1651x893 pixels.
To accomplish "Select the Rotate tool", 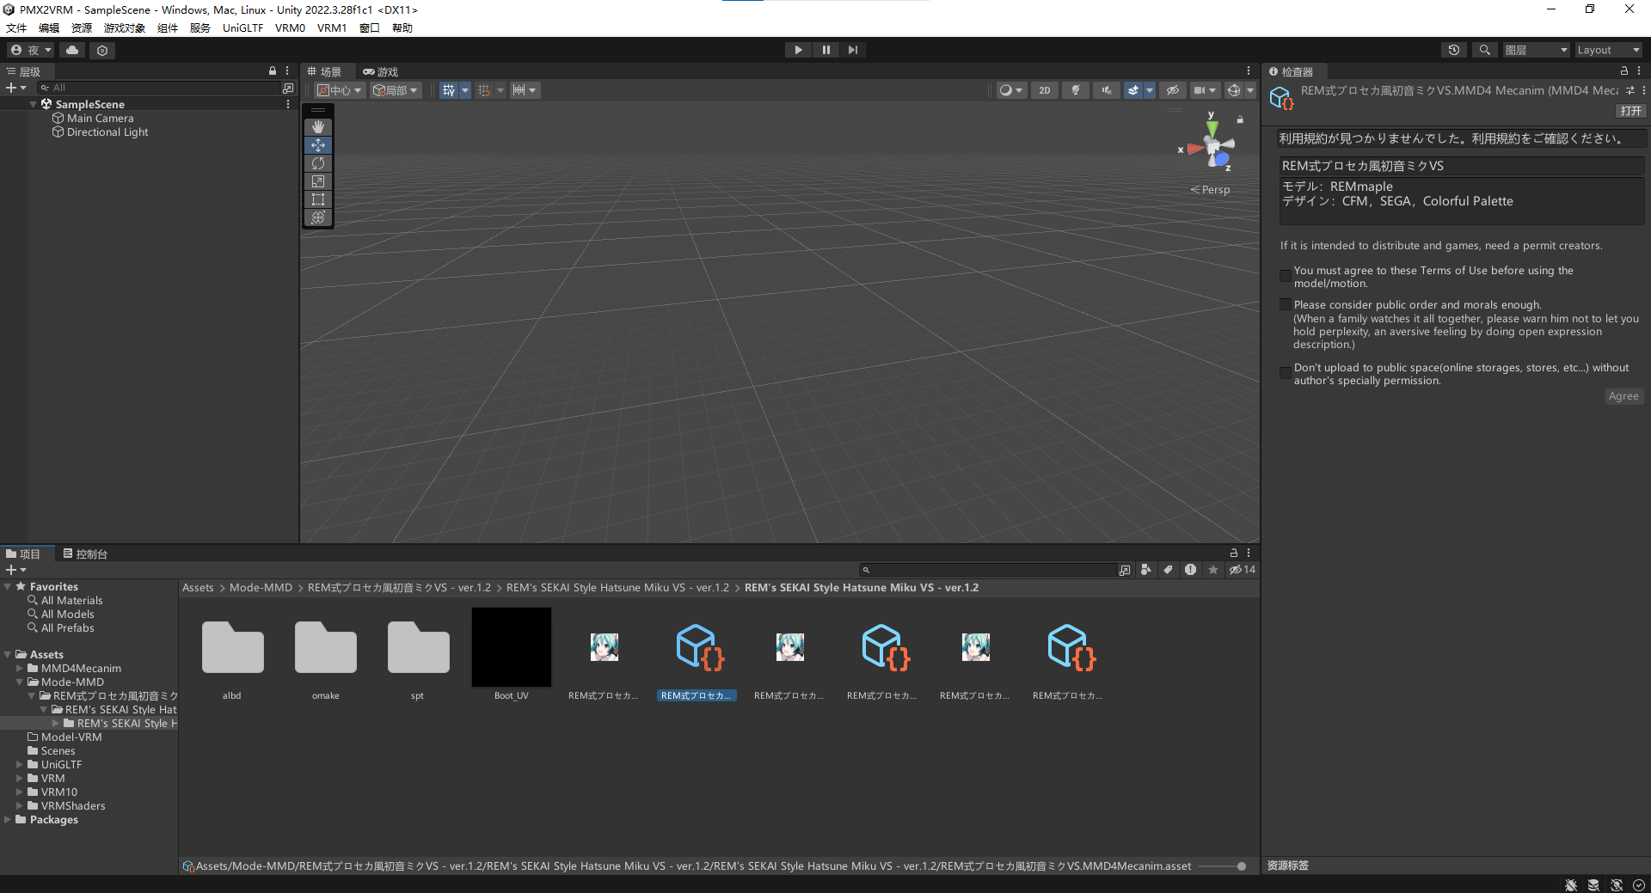I will pyautogui.click(x=318, y=163).
